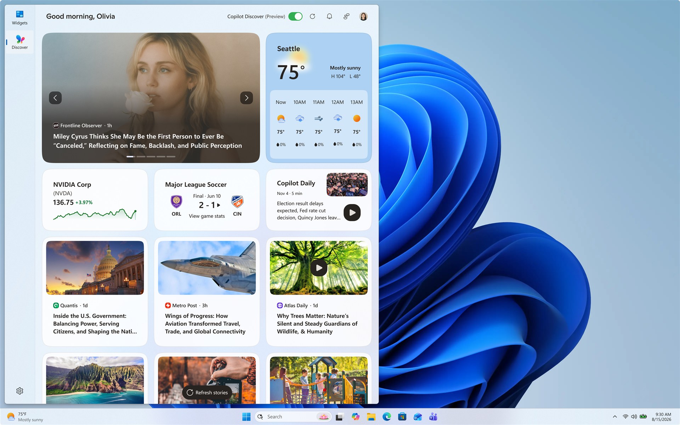Open the people sharing icon in header
Image resolution: width=680 pixels, height=425 pixels.
point(346,16)
